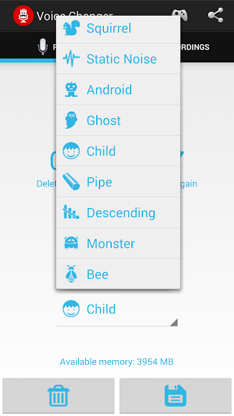Choose Descending from the effects list
The image size is (234, 416).
pos(118,213)
